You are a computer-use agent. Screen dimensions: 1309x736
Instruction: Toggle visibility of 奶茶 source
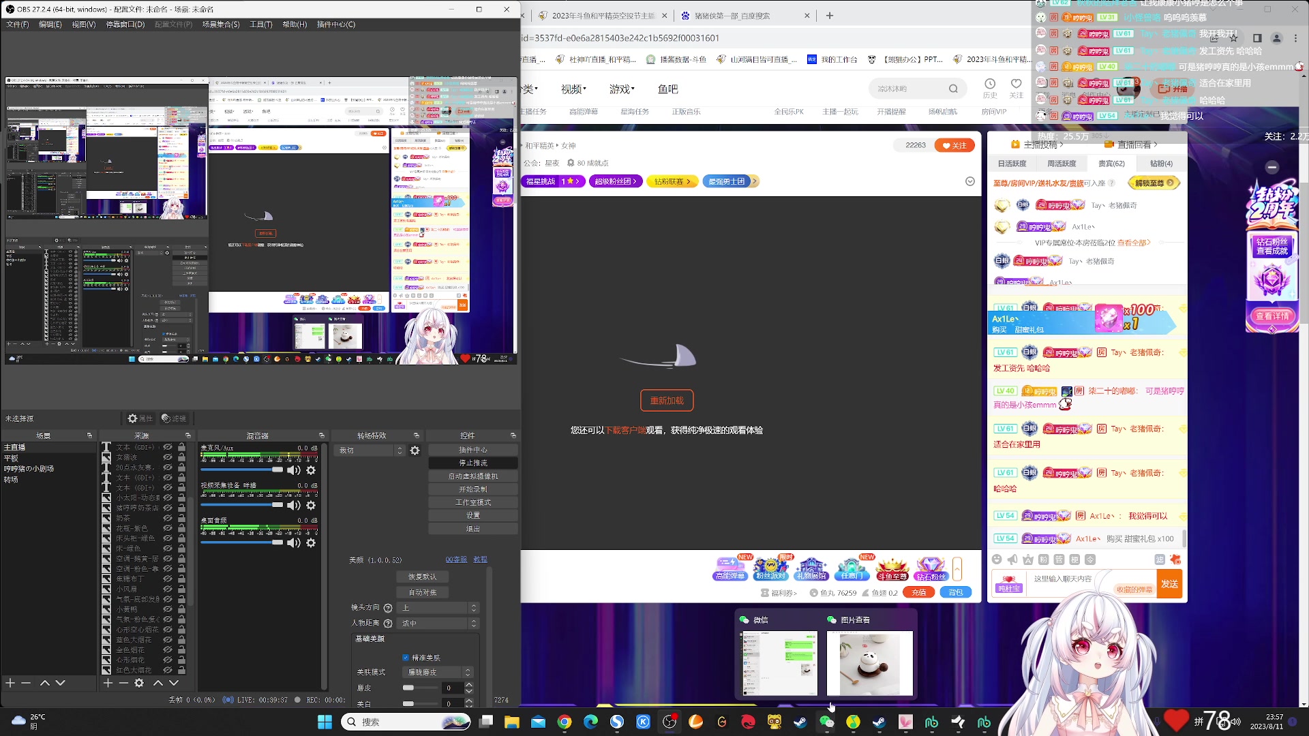168,518
